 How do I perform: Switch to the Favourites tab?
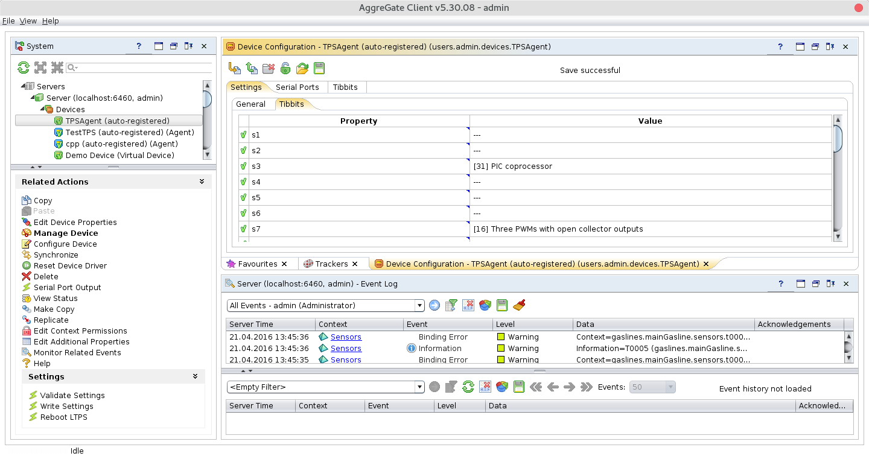[x=258, y=264]
